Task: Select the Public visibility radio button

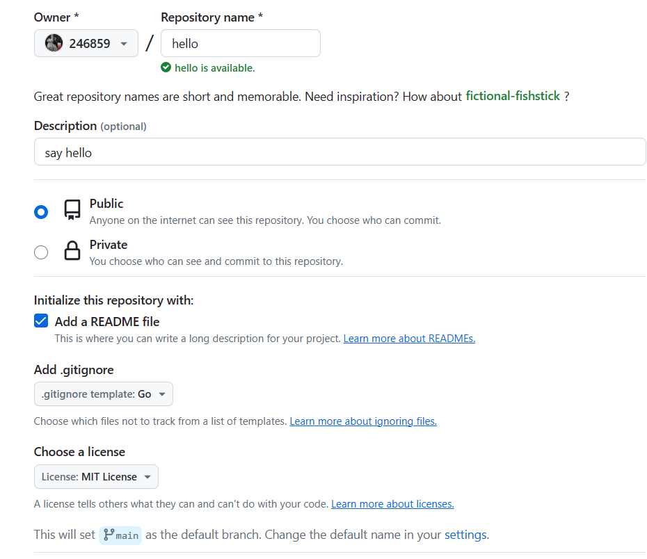Action: [x=41, y=212]
